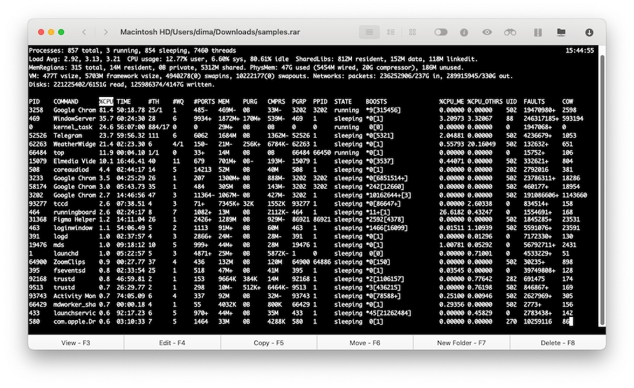The image size is (634, 388).
Task: Go back with the left chevron
Action: click(84, 32)
